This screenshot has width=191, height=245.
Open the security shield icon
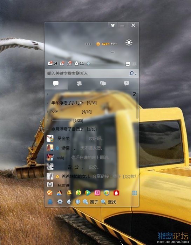coord(77,202)
